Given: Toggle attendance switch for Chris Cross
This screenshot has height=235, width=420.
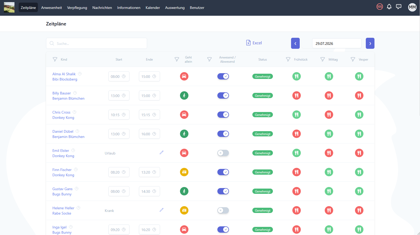Looking at the screenshot, I should tap(223, 115).
